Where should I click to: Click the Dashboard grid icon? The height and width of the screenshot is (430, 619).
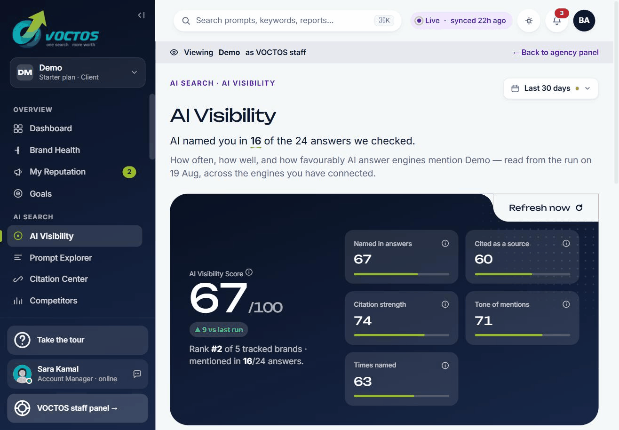point(18,128)
